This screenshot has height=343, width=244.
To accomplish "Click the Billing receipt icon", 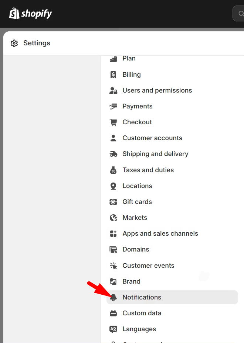I will point(113,75).
